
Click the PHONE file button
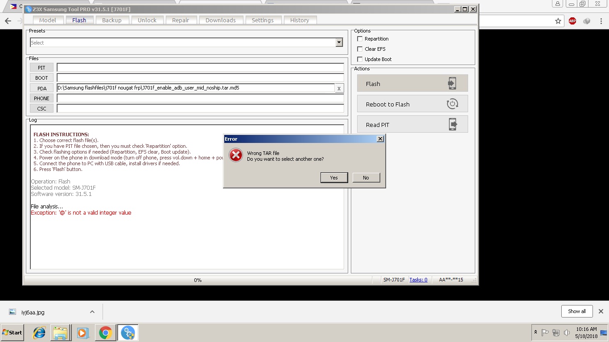coord(41,98)
